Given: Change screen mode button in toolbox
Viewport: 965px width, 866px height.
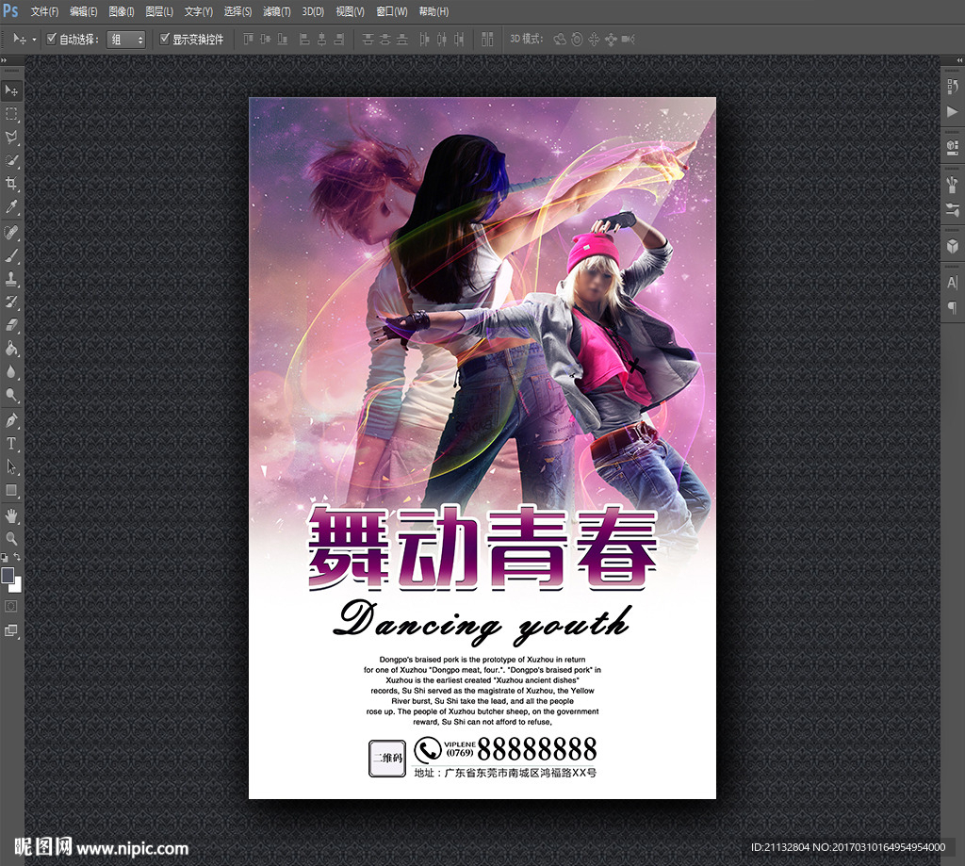Looking at the screenshot, I should point(11,630).
